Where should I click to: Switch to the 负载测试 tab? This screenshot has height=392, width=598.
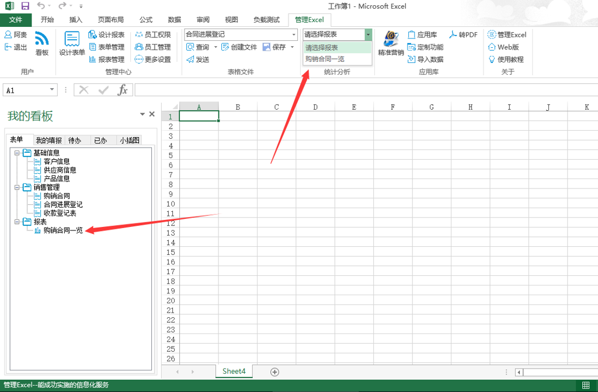tap(266, 20)
